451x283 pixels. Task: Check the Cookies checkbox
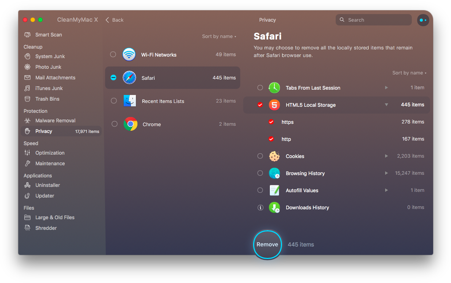coord(260,156)
